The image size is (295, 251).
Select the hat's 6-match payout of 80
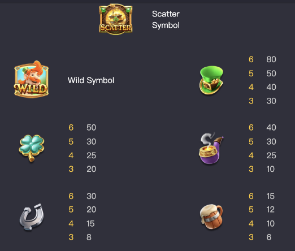pos(271,59)
